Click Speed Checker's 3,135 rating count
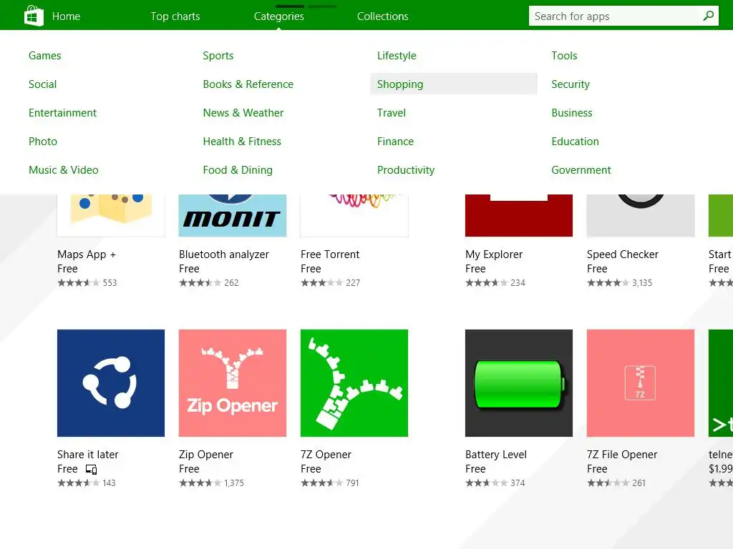The image size is (733, 549). pos(642,283)
